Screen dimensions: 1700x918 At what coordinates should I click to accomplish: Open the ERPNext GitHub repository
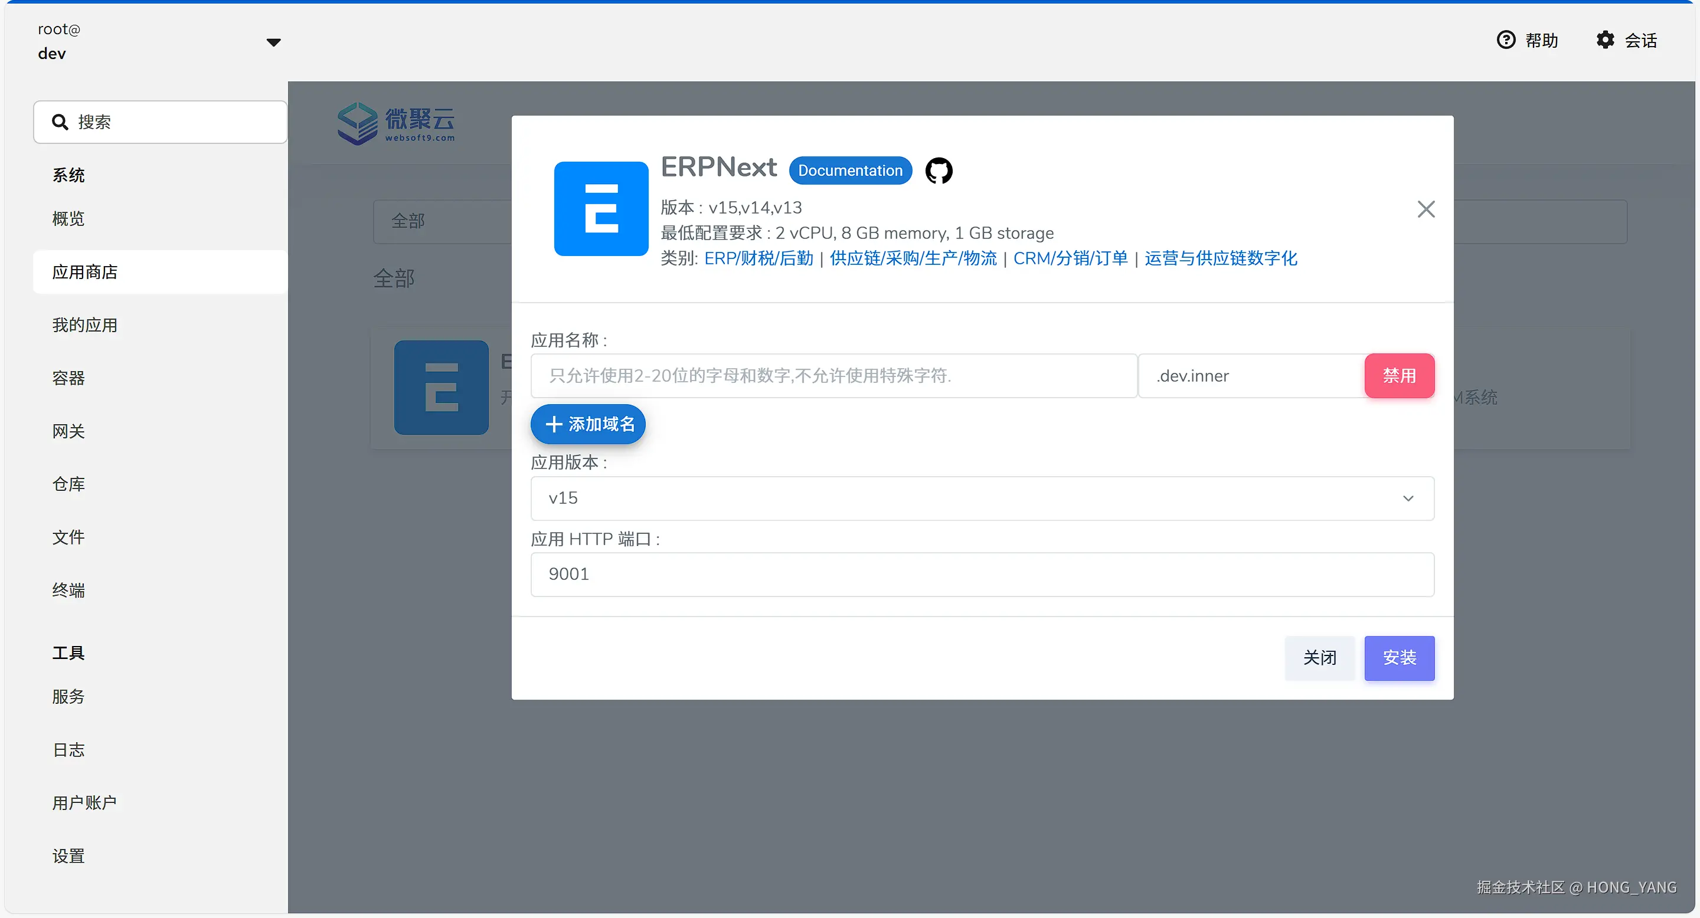[939, 170]
